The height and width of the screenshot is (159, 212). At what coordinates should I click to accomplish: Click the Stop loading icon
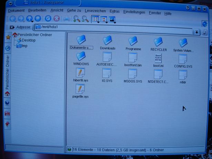click(x=57, y=18)
